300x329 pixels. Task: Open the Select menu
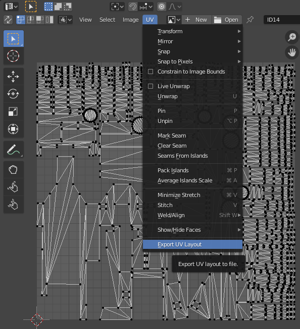coord(107,20)
